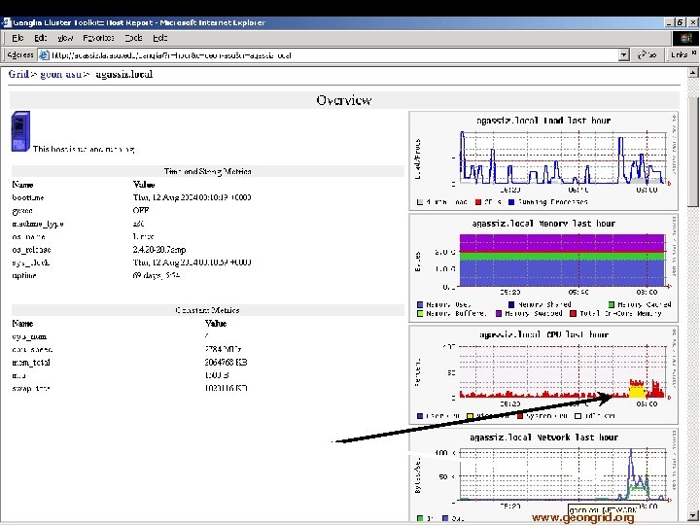
Task: Click the scrollbar up arrow
Action: tap(693, 72)
